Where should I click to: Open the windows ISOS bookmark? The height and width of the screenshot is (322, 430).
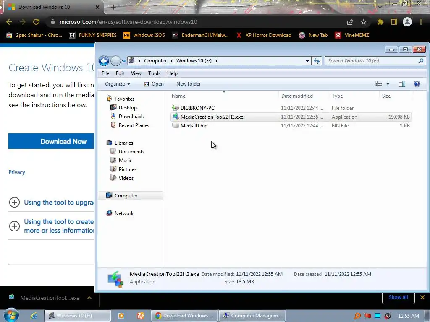point(144,35)
